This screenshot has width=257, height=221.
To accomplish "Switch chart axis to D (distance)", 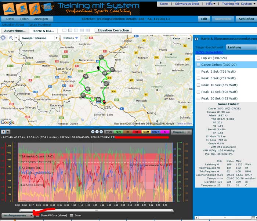I will click(8, 131).
